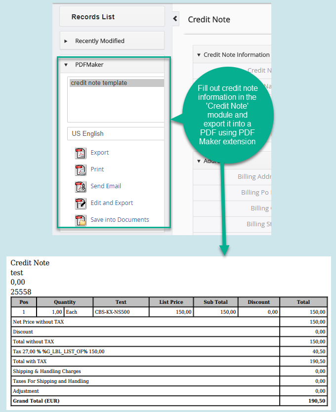Click the Total column header
The height and width of the screenshot is (412, 336).
(x=303, y=302)
